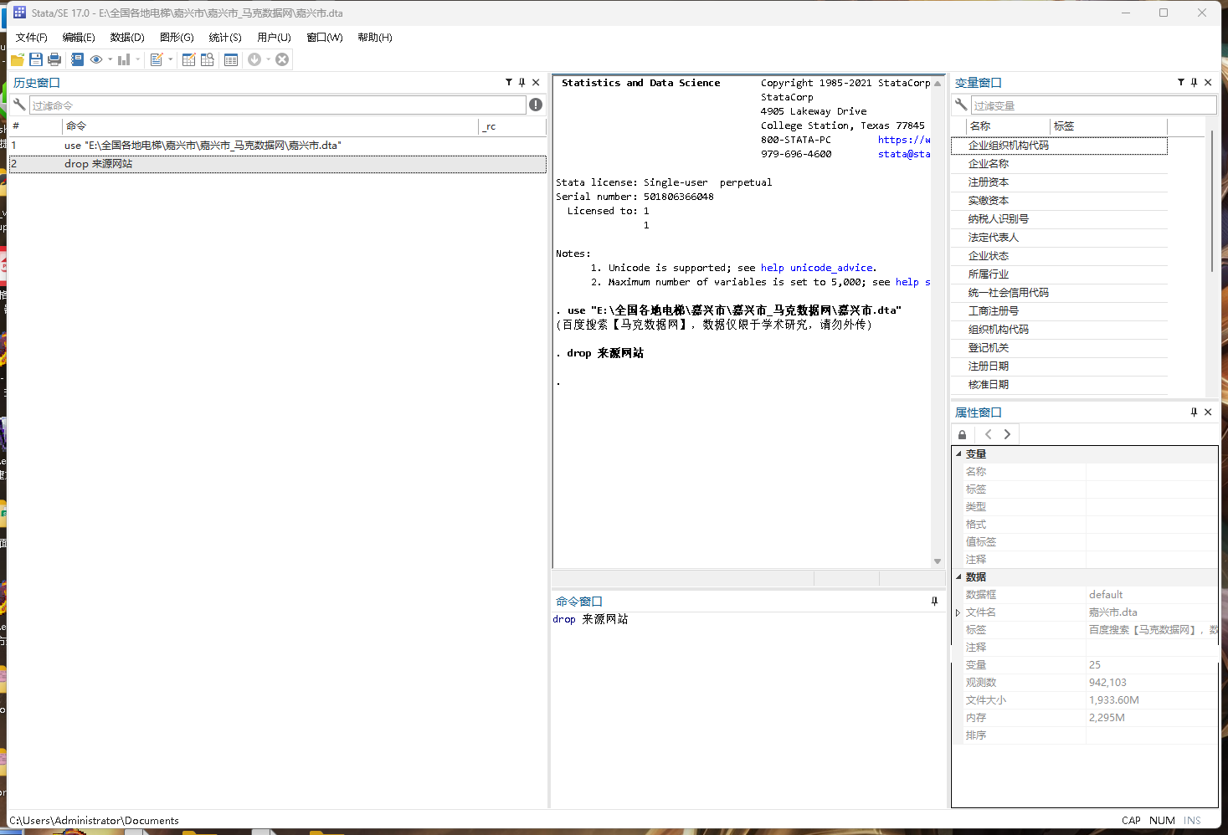The width and height of the screenshot is (1228, 835).
Task: Open the Graph window bar-chart icon
Action: [x=126, y=59]
